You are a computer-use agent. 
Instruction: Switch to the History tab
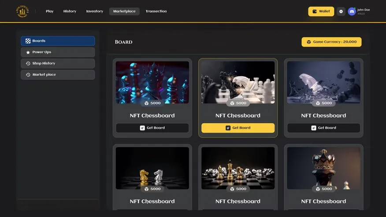(x=70, y=11)
